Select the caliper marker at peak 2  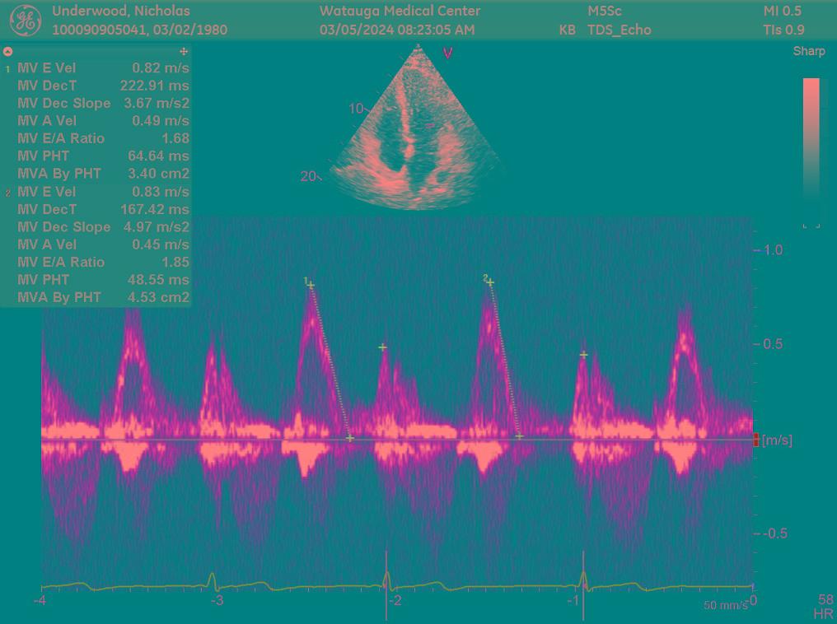(x=490, y=282)
